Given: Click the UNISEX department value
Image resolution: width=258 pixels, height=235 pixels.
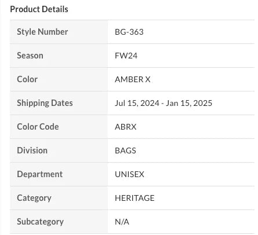Looking at the screenshot, I should pyautogui.click(x=129, y=174).
